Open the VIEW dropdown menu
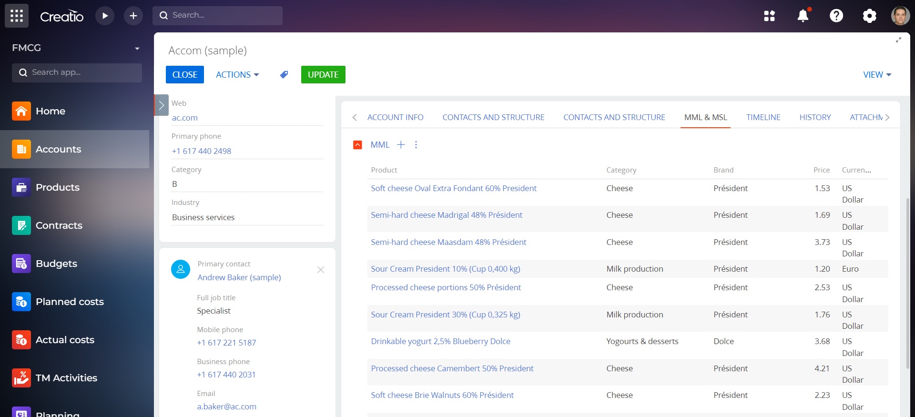This screenshot has width=915, height=417. (877, 75)
